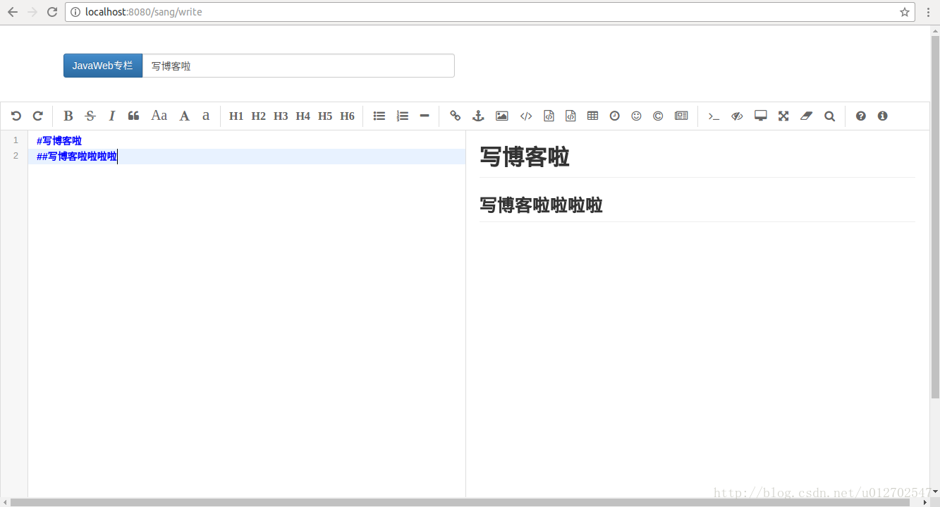The width and height of the screenshot is (940, 507).
Task: Insert a block quote
Action: [x=133, y=116]
